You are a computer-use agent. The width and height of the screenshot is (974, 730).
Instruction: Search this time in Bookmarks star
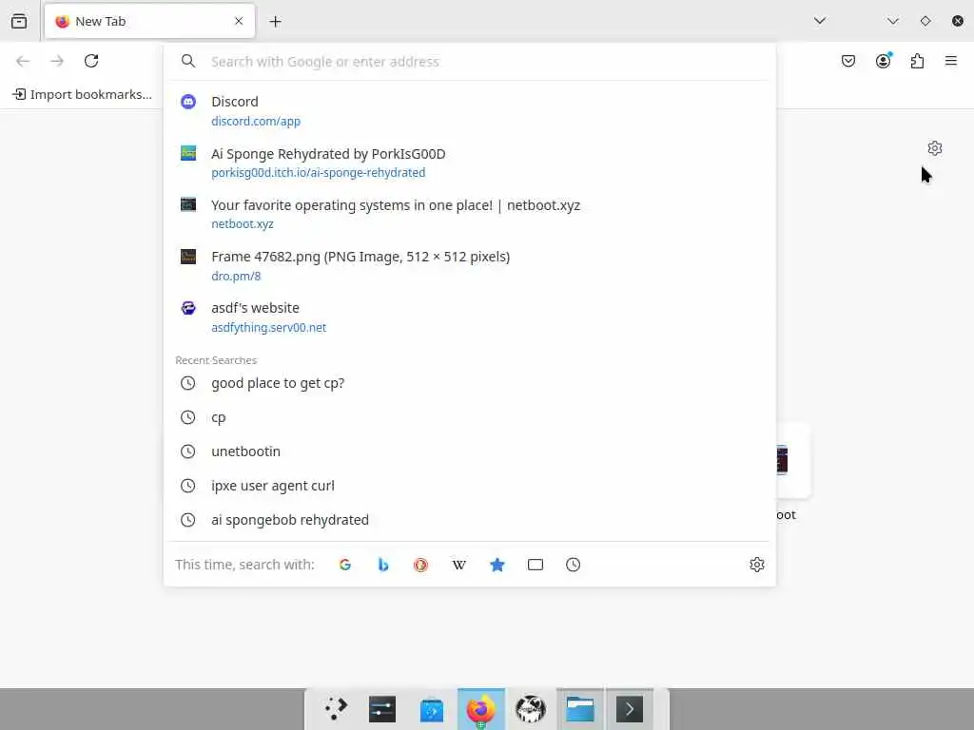point(497,565)
